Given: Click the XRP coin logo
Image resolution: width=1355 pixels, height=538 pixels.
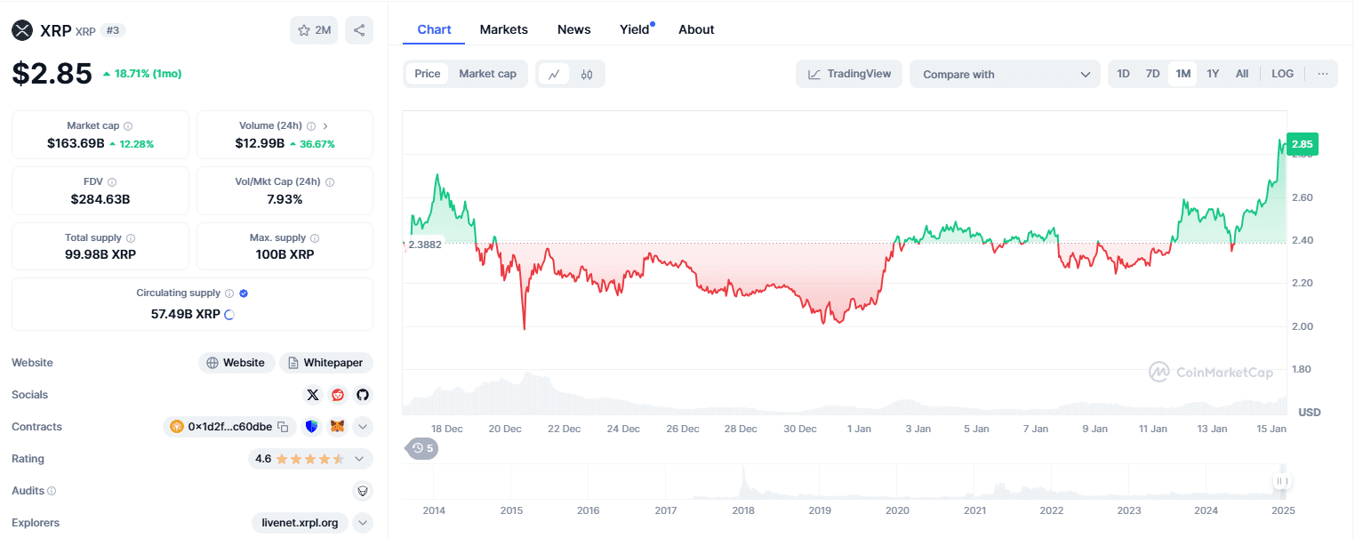Looking at the screenshot, I should 22,30.
